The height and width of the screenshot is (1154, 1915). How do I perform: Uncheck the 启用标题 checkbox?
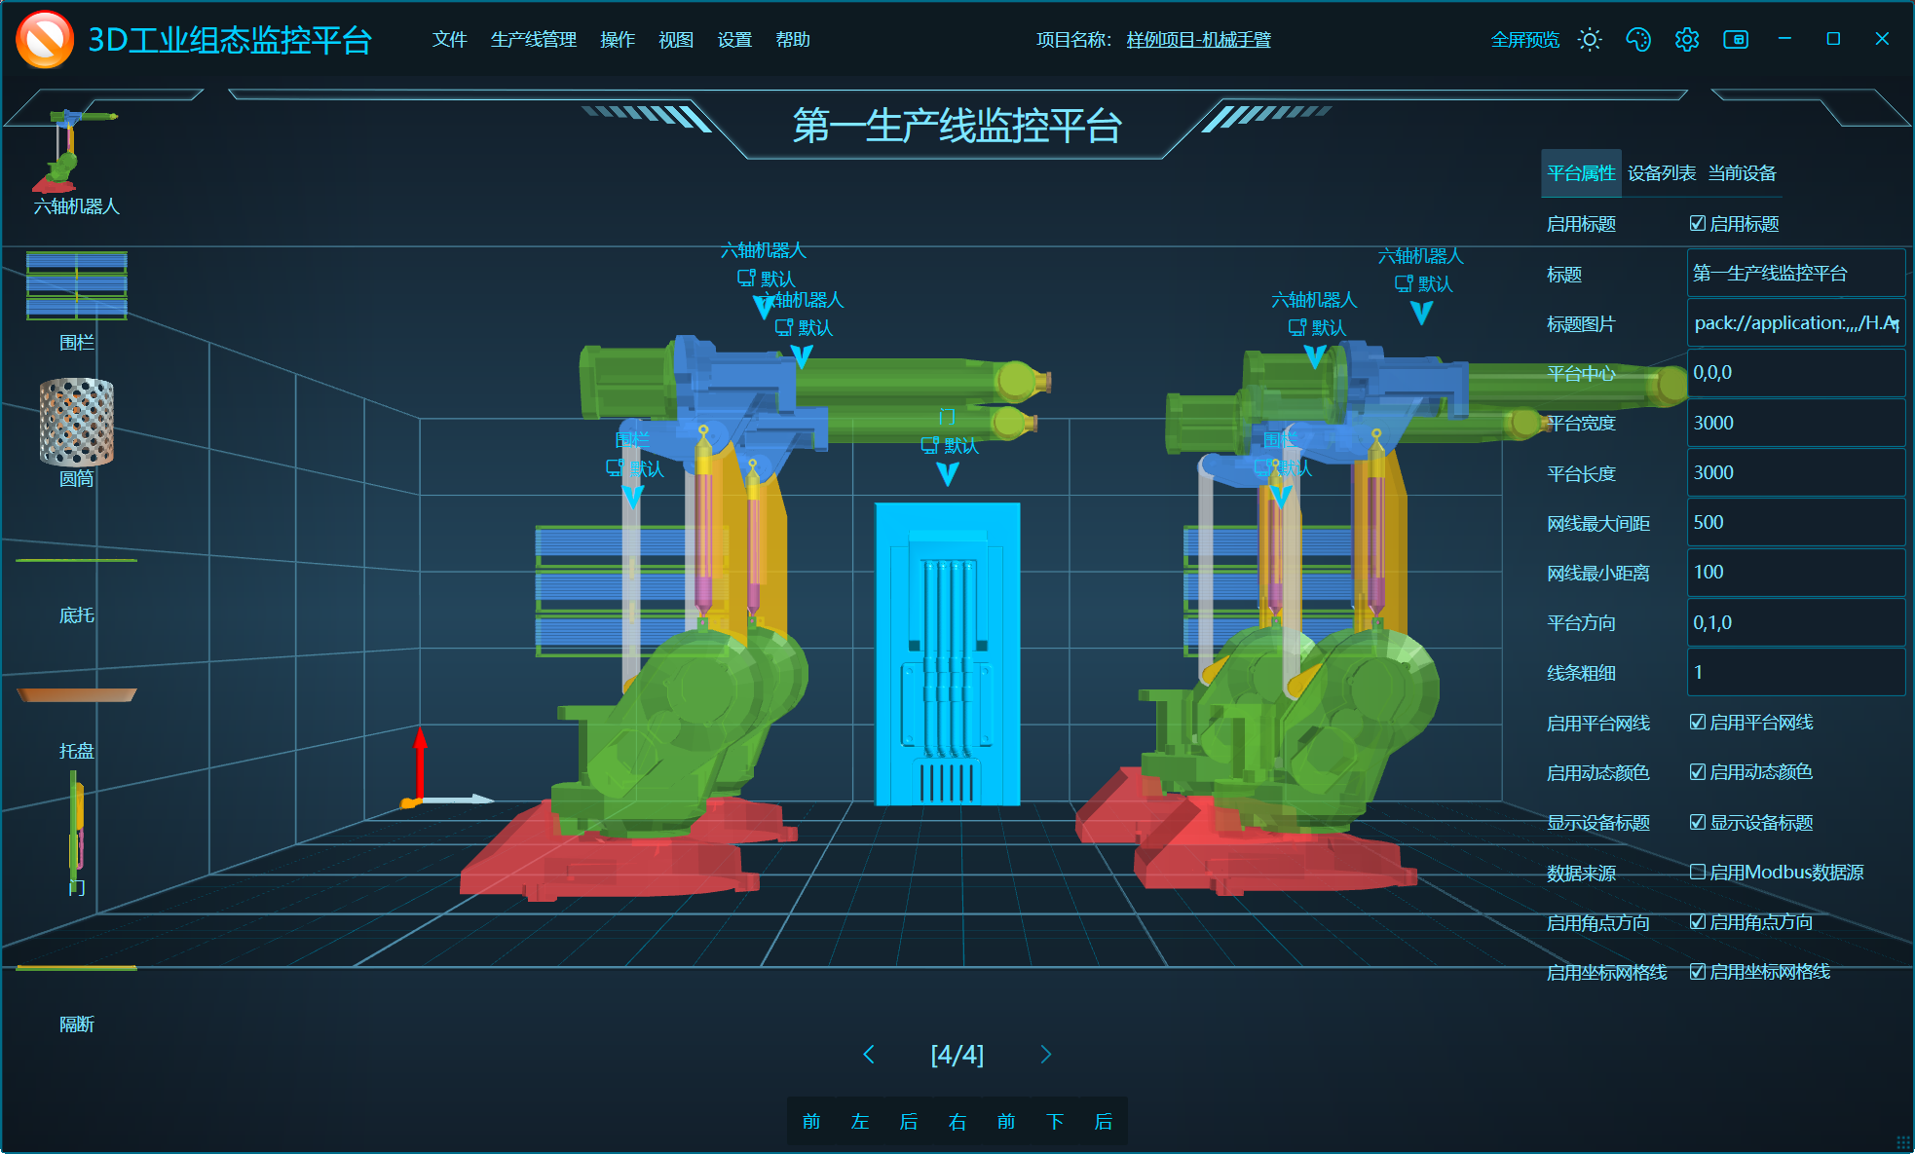(x=1698, y=223)
